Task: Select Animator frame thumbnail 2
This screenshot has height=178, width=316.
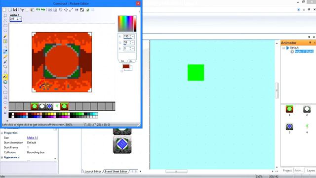Action: 307,109
